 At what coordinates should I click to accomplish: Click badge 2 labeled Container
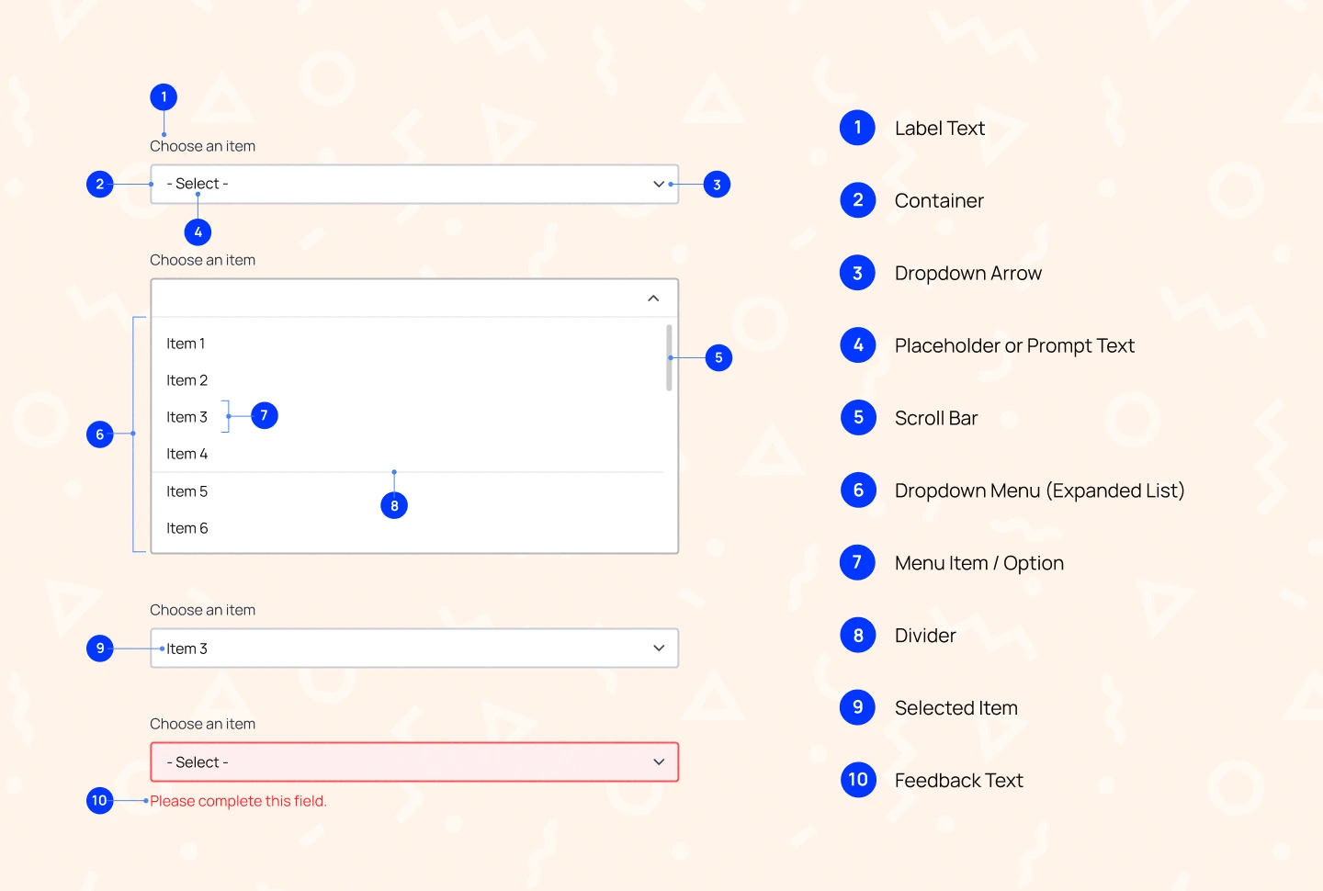click(x=100, y=184)
